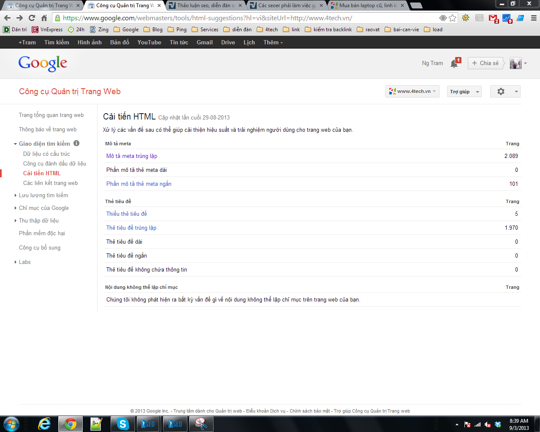Go back using browser back arrow
Image resolution: width=540 pixels, height=432 pixels.
[x=7, y=18]
